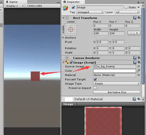Click the Set Native Size button

117,92
